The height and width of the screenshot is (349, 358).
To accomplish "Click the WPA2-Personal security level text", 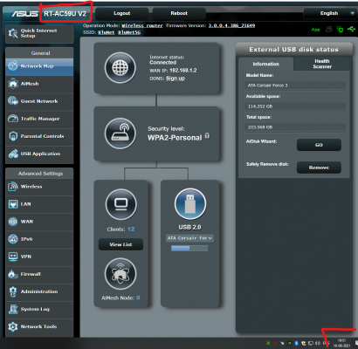I will tap(175, 138).
